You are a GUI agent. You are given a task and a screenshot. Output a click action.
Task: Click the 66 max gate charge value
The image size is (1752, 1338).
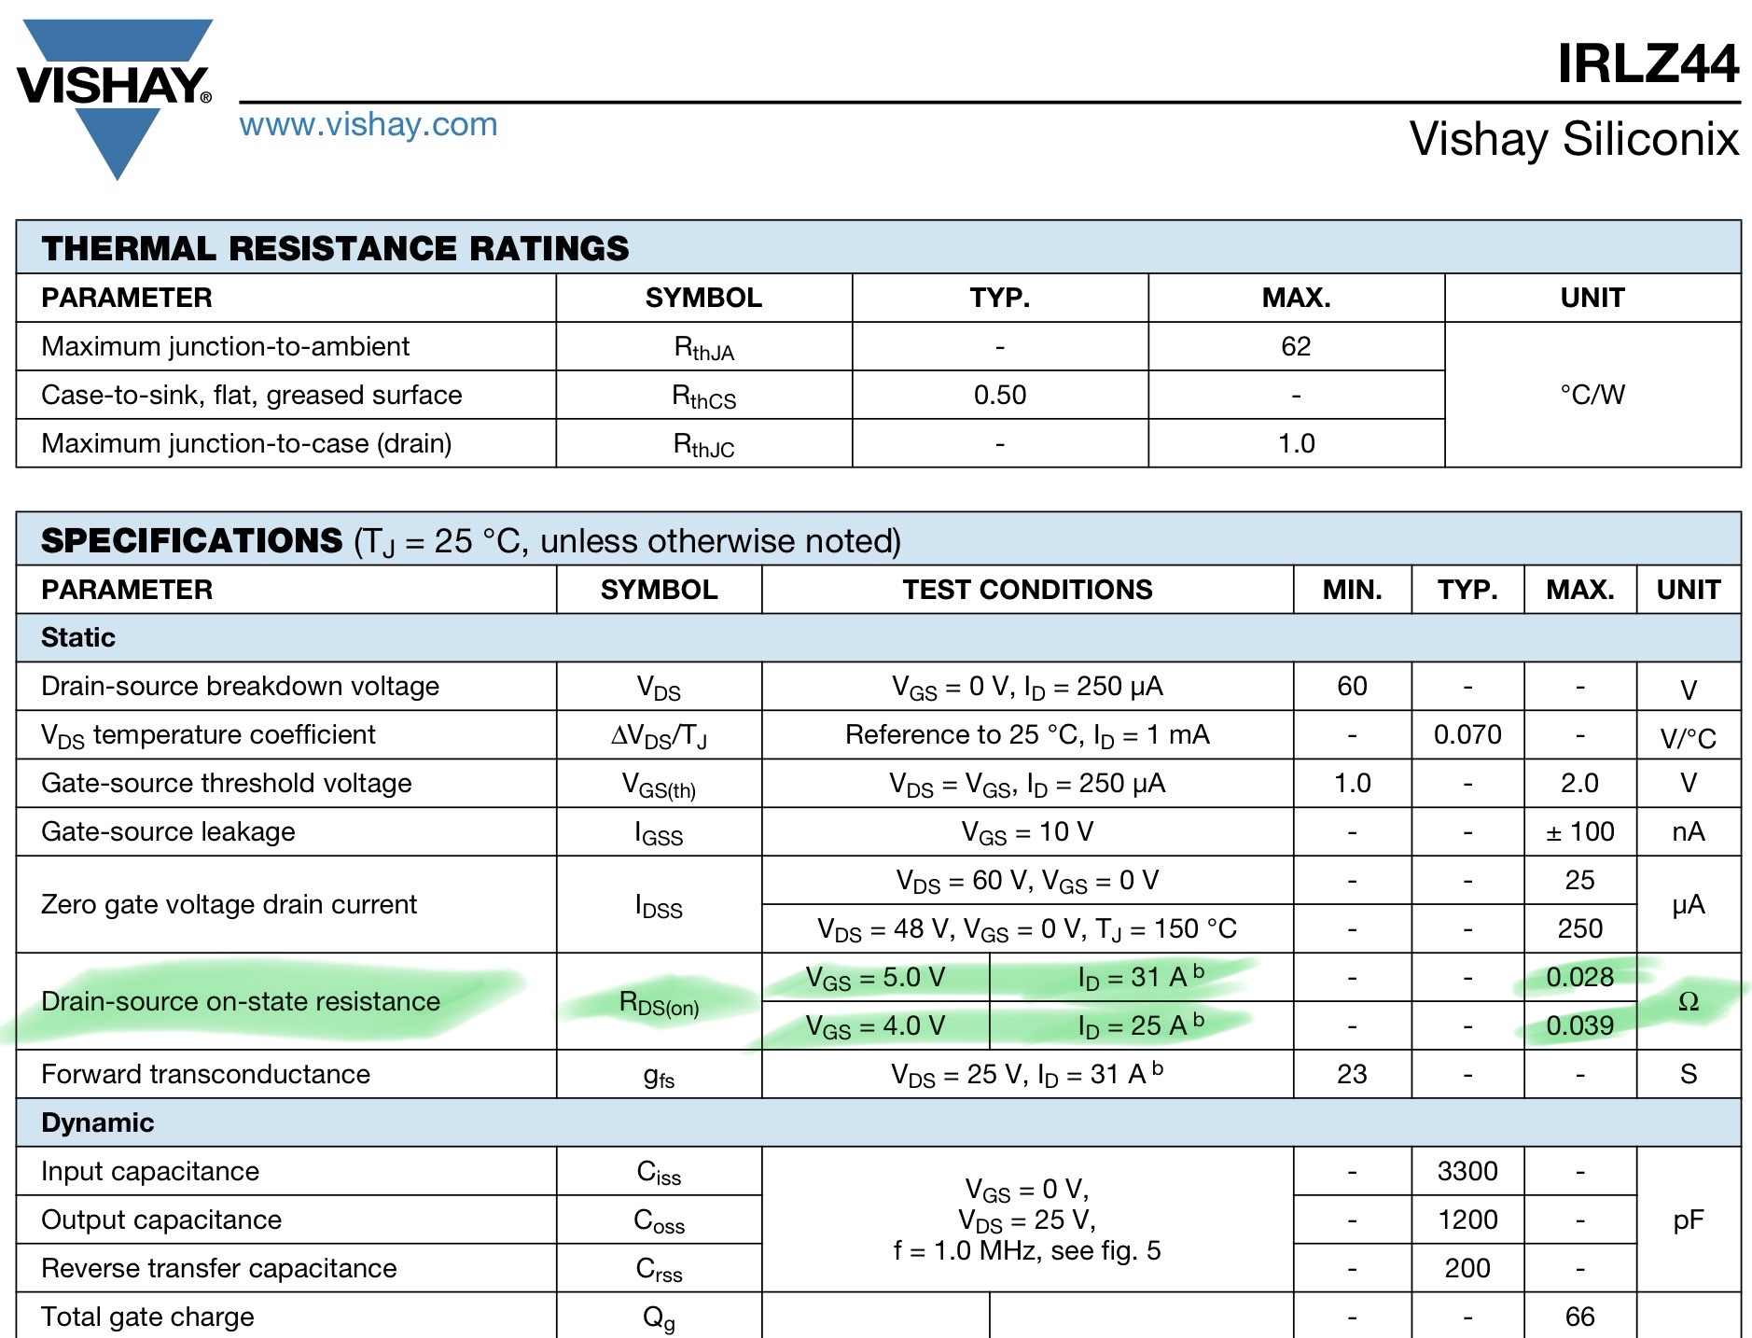point(1579,1317)
